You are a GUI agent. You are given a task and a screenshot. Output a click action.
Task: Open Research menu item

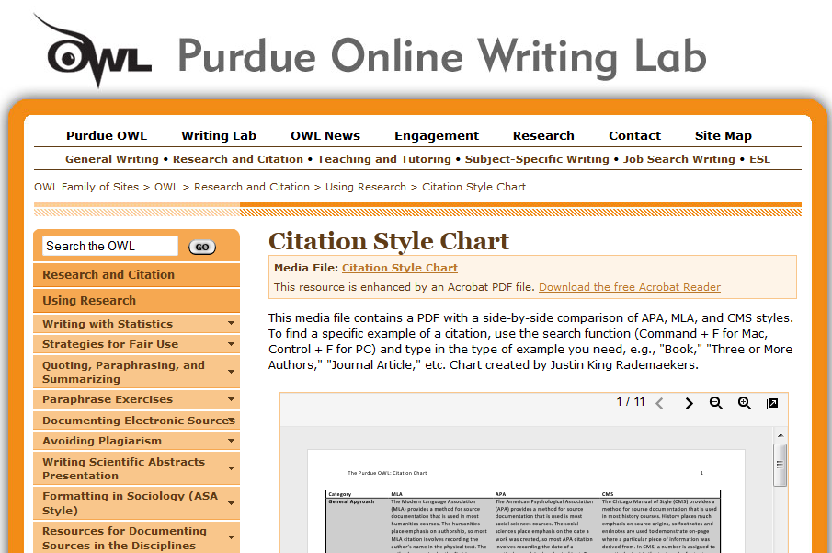pos(543,135)
